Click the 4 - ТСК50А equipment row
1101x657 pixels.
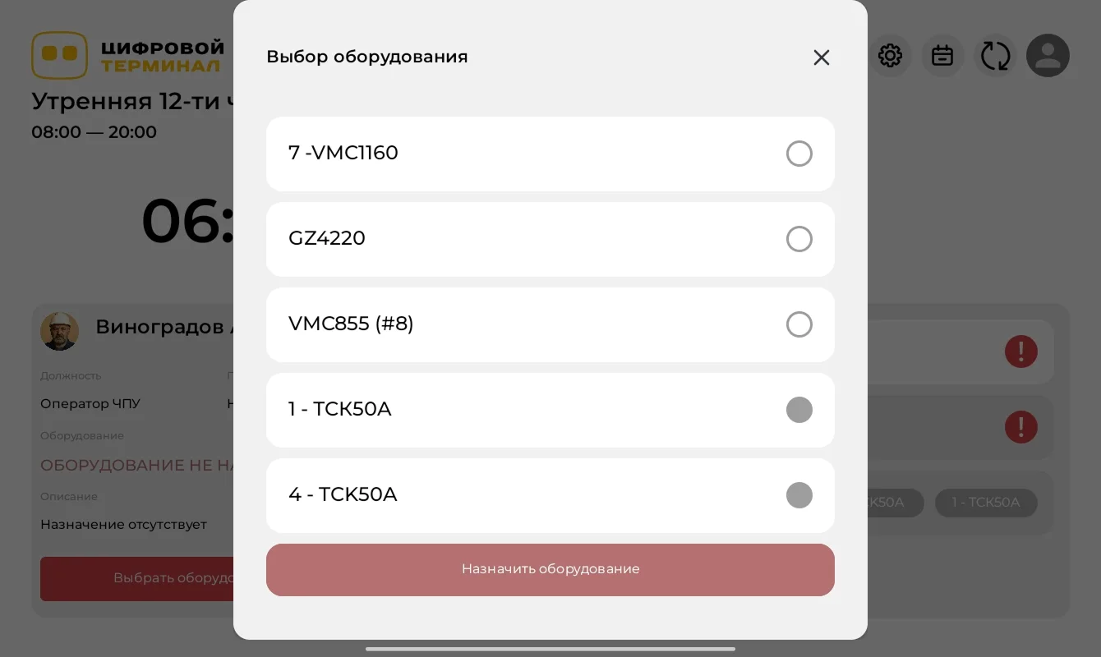tap(550, 495)
